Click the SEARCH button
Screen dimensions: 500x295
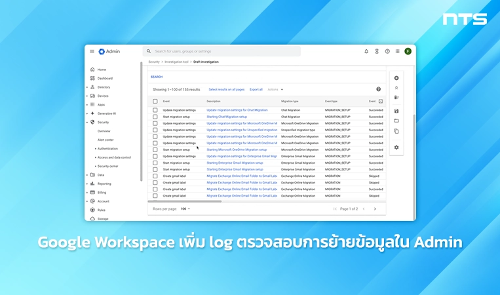(157, 77)
